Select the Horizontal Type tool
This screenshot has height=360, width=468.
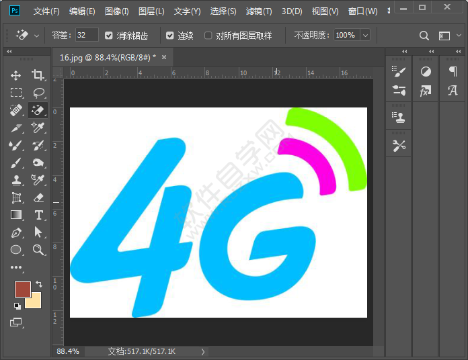pos(38,215)
